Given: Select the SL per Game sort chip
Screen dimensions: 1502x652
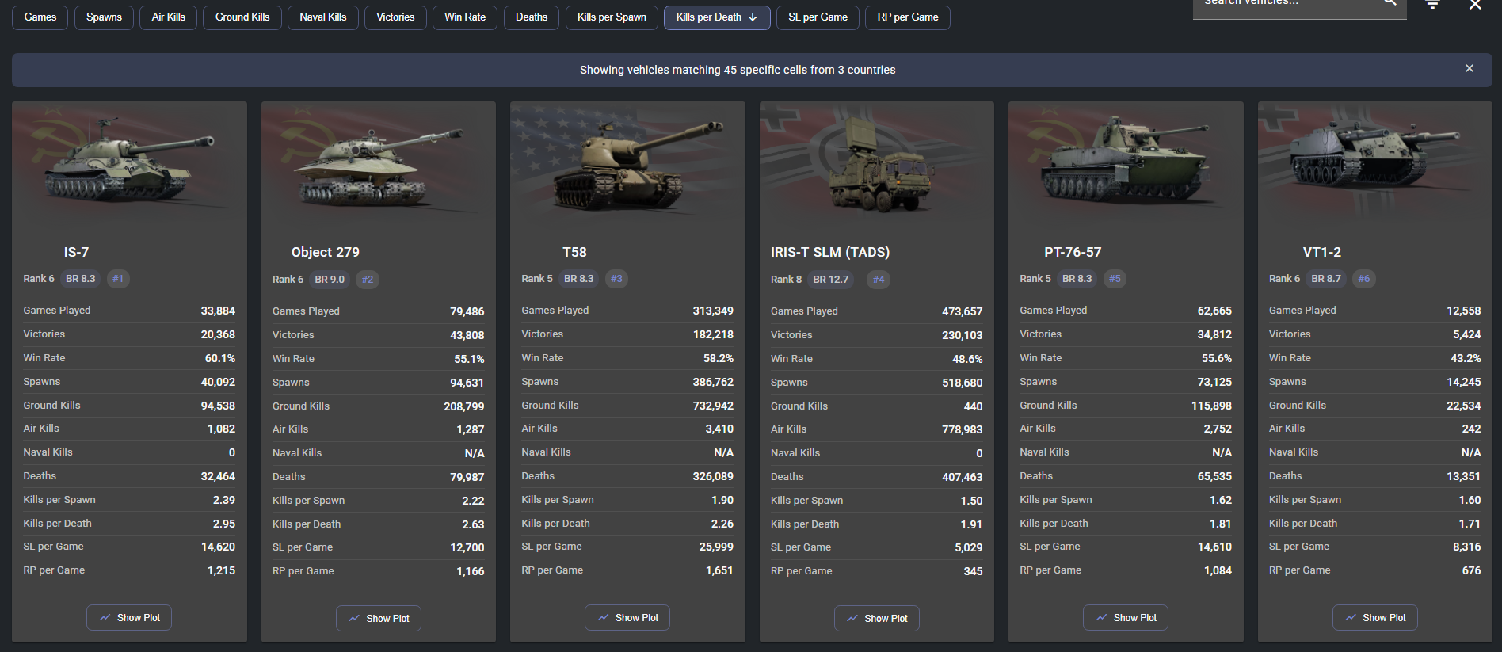Looking at the screenshot, I should (x=818, y=17).
